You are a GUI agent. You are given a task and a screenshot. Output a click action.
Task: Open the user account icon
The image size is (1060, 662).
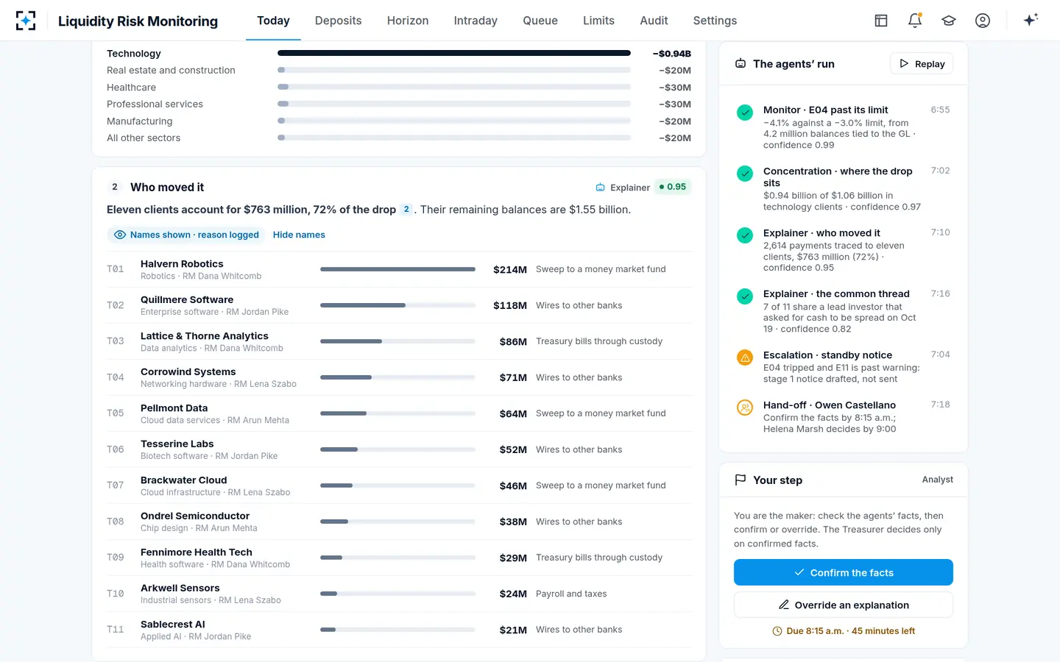tap(983, 21)
